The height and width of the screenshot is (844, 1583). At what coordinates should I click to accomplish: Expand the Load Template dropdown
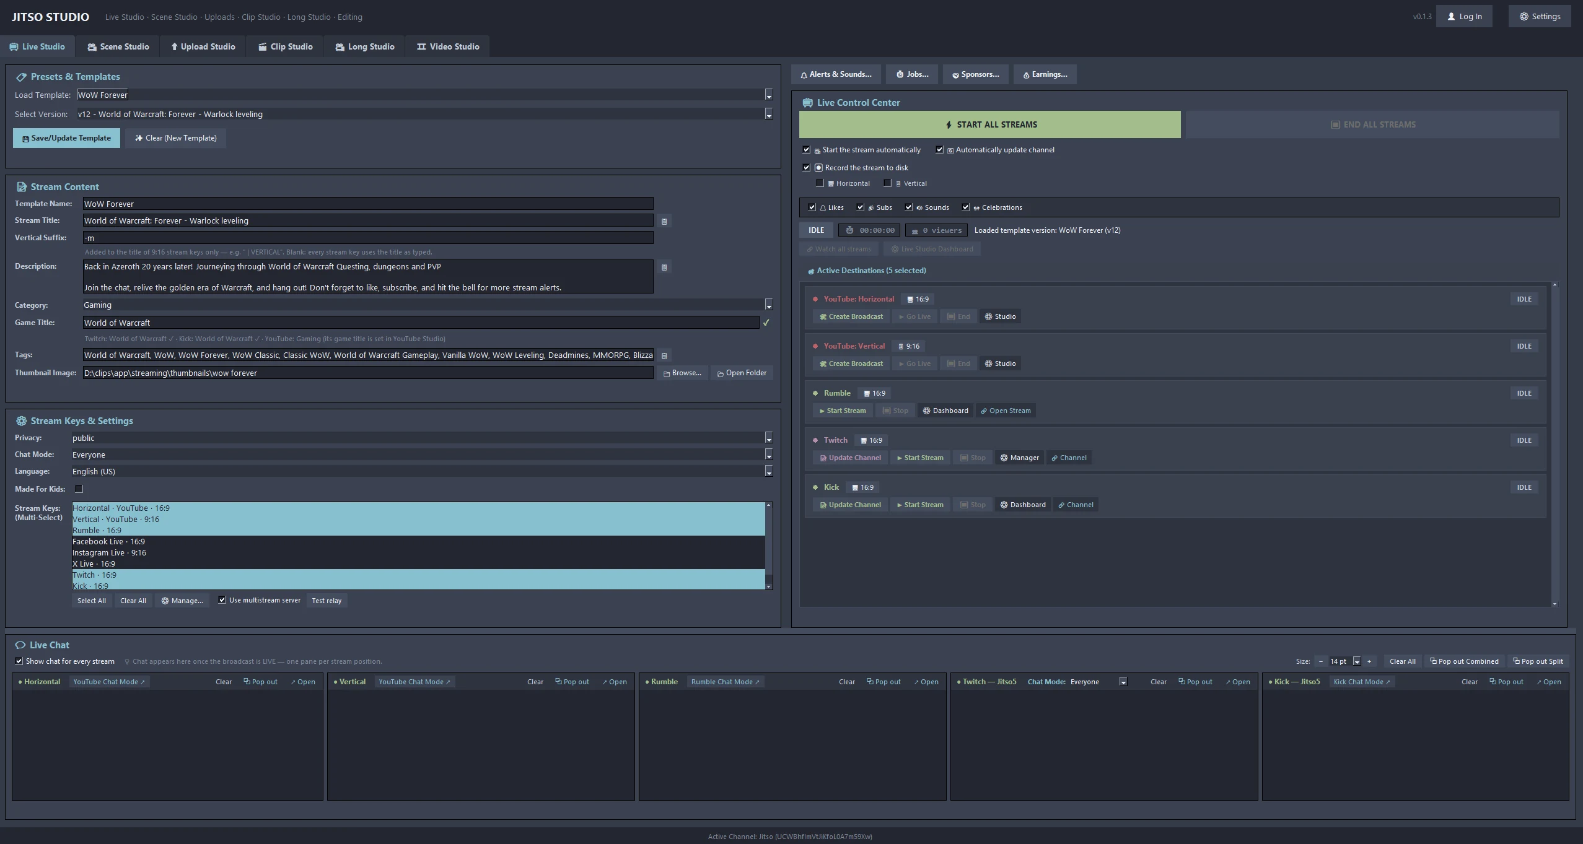tap(768, 95)
